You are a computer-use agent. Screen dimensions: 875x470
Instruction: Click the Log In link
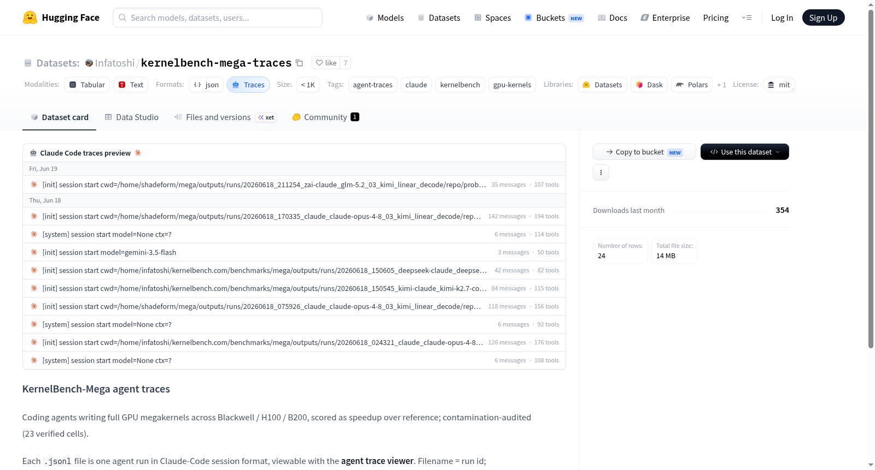(782, 17)
